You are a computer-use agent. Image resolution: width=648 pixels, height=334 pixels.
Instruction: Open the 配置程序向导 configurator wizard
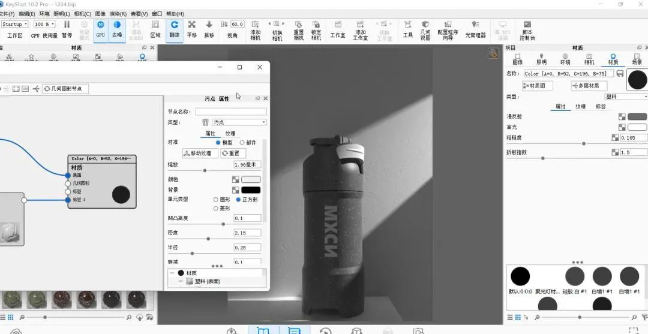448,25
